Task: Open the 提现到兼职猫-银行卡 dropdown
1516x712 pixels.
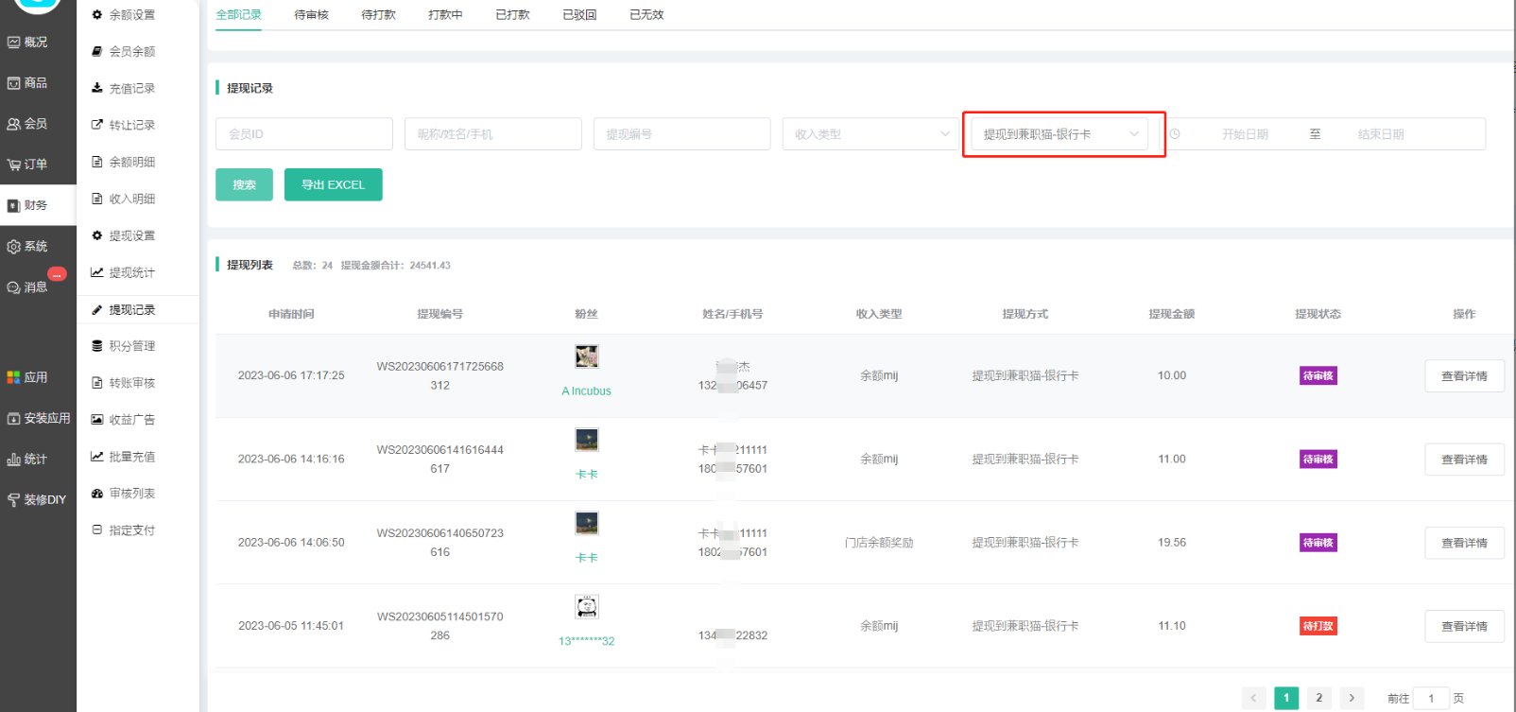Action: click(x=1059, y=134)
